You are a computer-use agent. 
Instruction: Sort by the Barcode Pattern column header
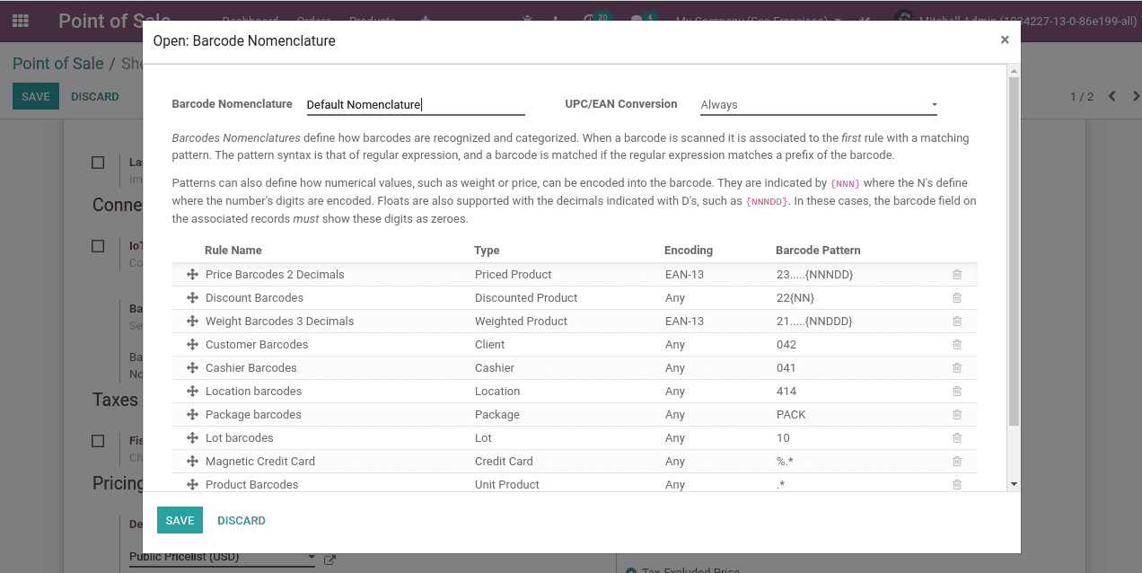pos(818,251)
